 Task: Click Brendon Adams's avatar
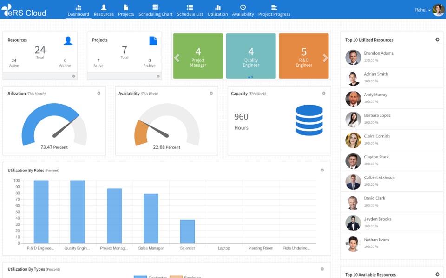(353, 57)
